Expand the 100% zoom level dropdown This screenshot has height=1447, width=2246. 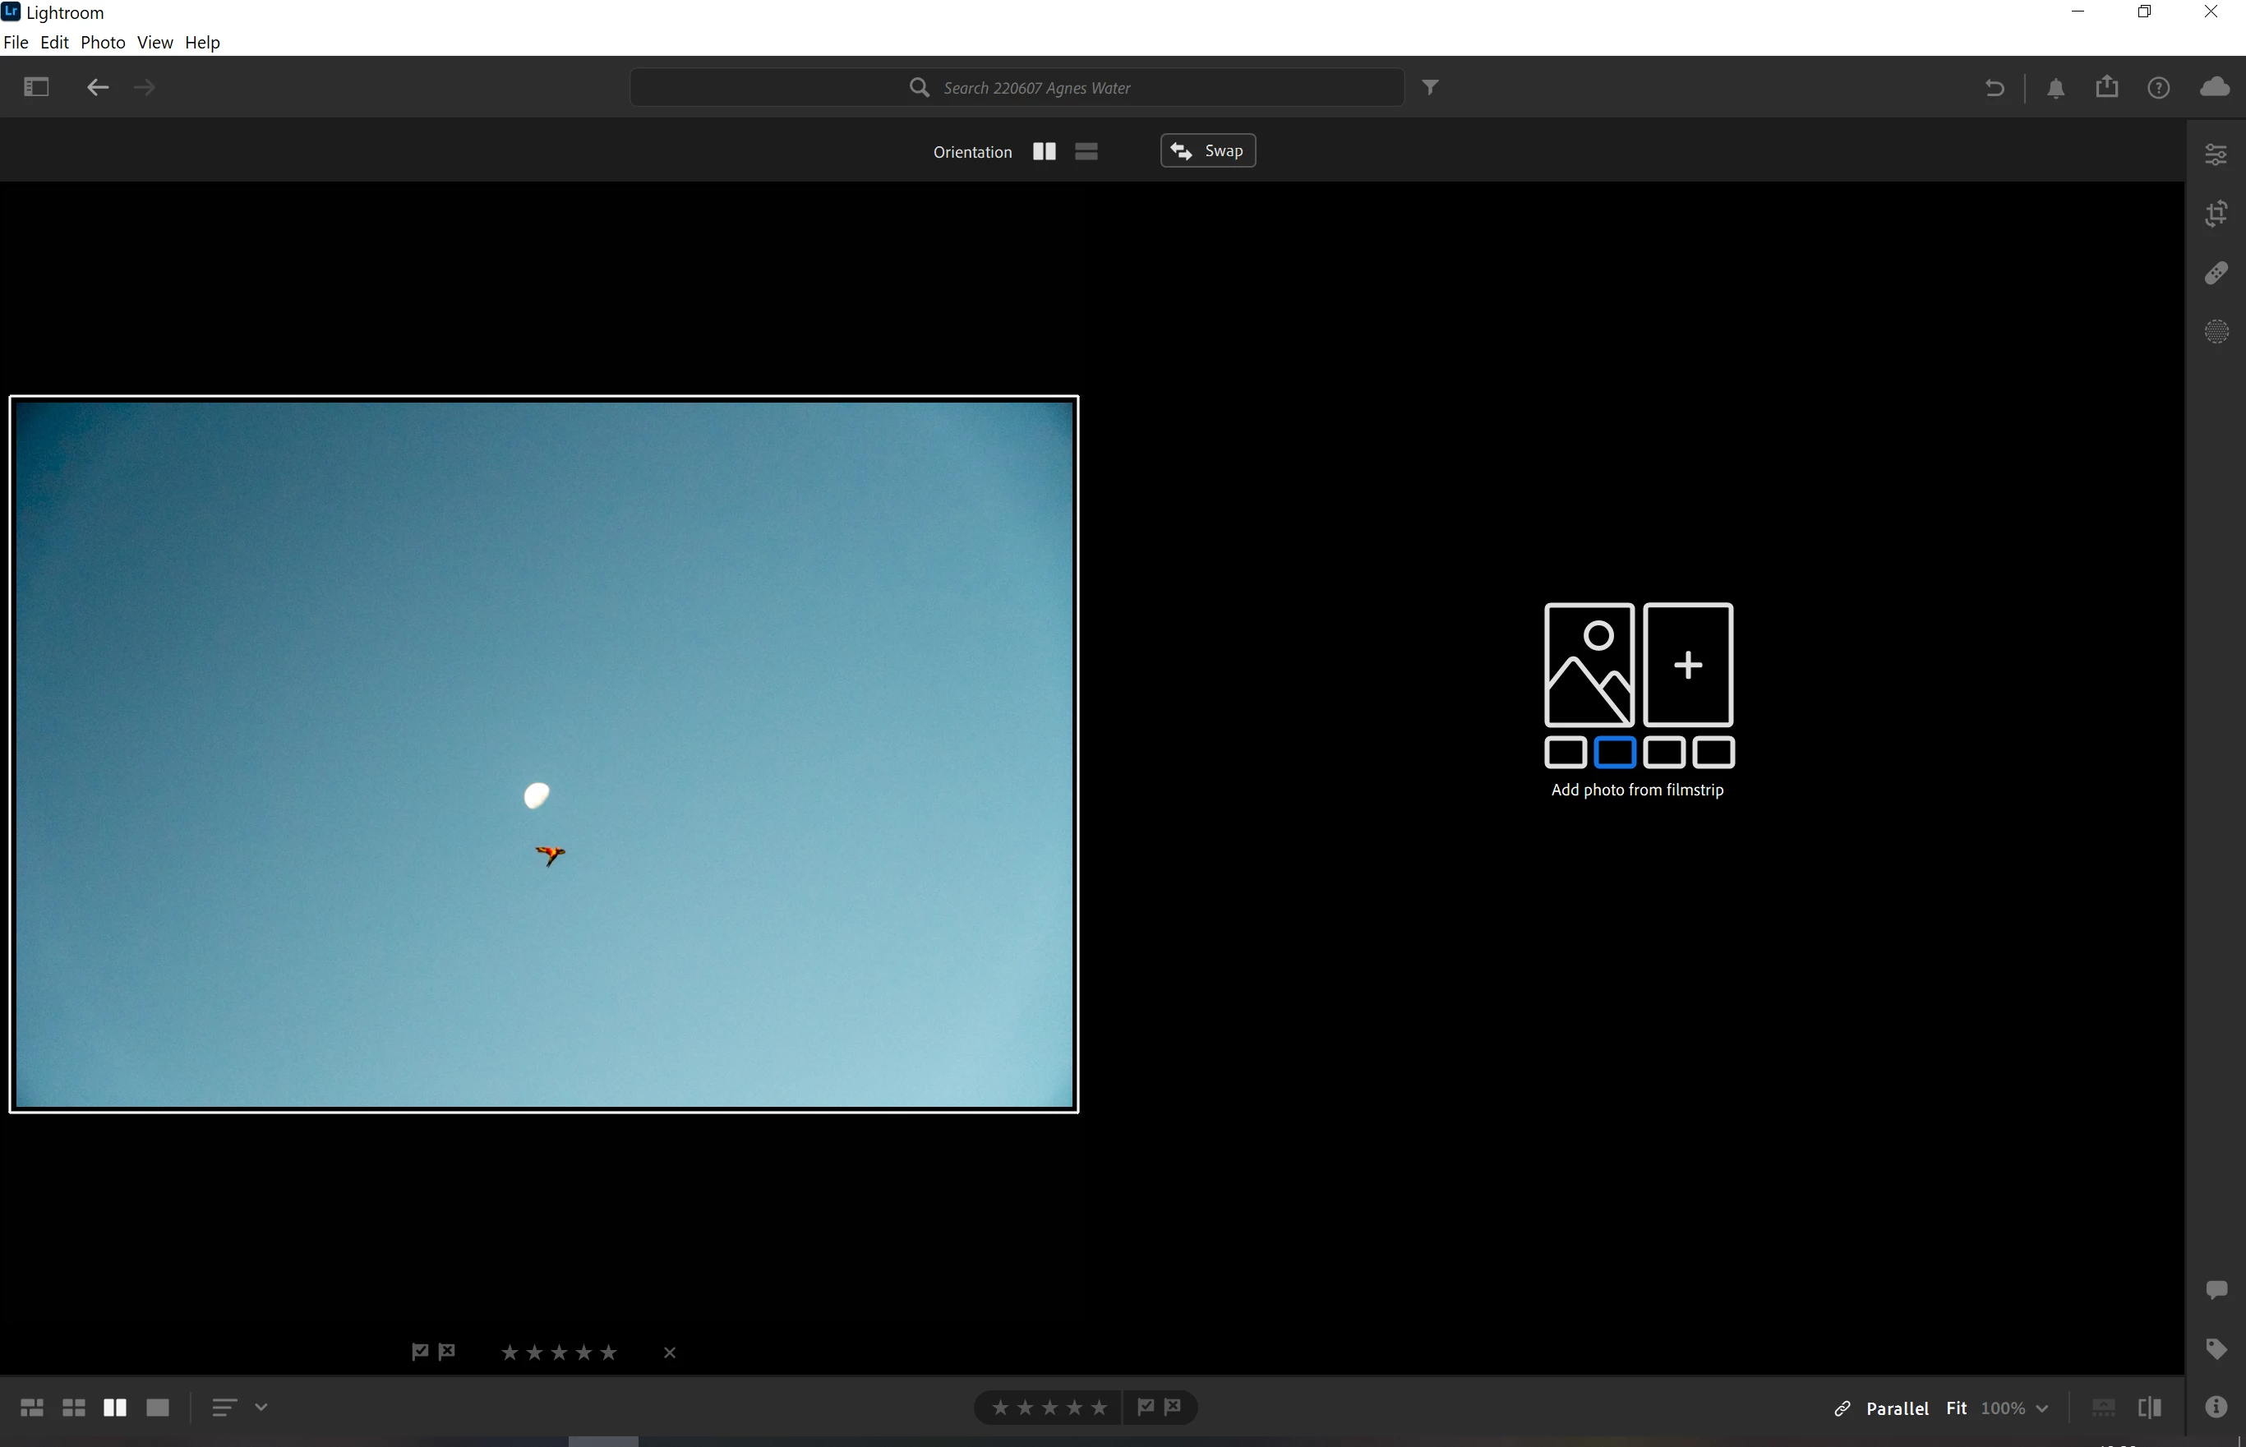(x=2041, y=1408)
